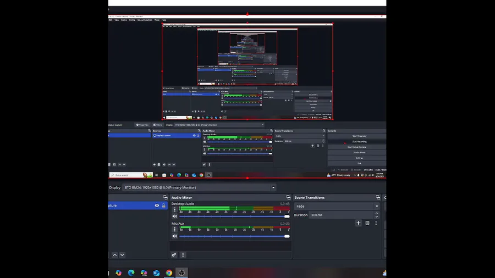
Task: Open Mic/Aux options in lower Audio Mixer
Action: (174, 230)
